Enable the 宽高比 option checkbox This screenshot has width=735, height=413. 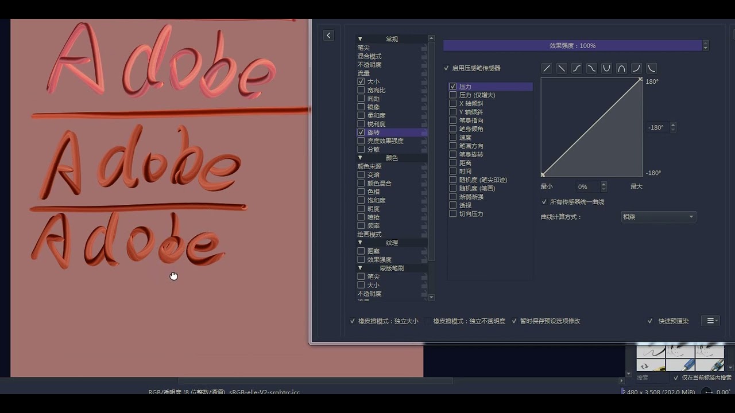[361, 90]
